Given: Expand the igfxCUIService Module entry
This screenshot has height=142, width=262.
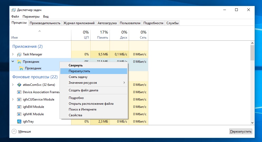Looking at the screenshot, I should pyautogui.click(x=13, y=99).
